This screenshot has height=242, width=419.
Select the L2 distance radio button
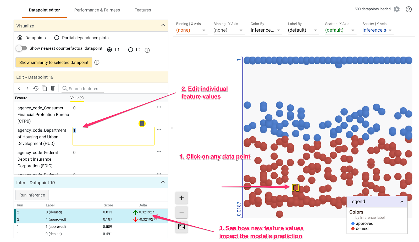130,50
